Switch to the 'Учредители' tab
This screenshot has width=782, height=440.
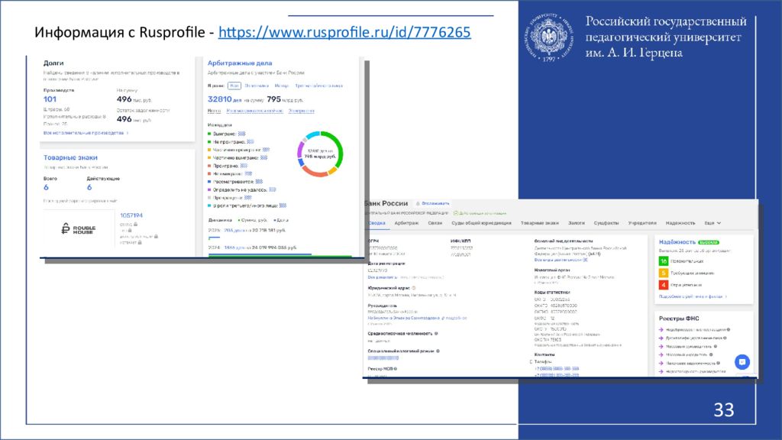tap(641, 223)
